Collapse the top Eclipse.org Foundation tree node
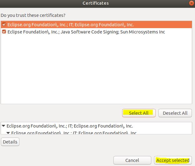 pyautogui.click(x=3, y=126)
